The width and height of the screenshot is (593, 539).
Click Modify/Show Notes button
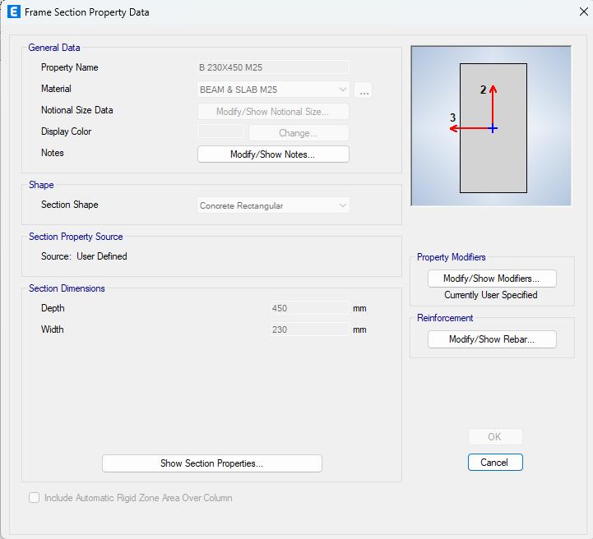tap(273, 154)
